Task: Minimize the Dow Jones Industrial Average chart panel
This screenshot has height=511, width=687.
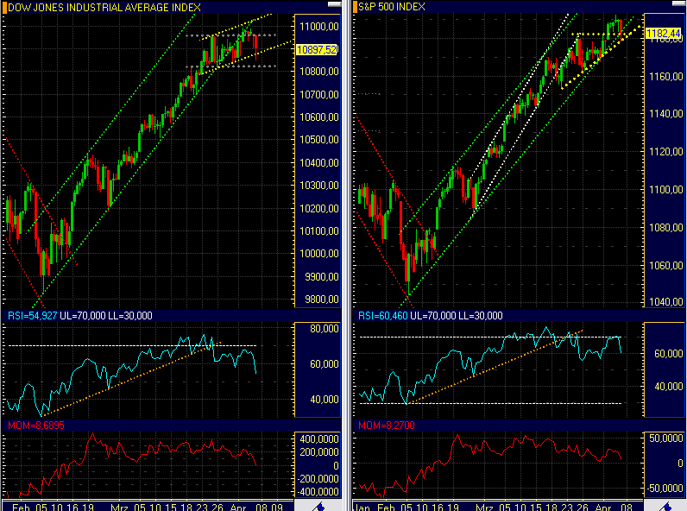Action: 334,4
